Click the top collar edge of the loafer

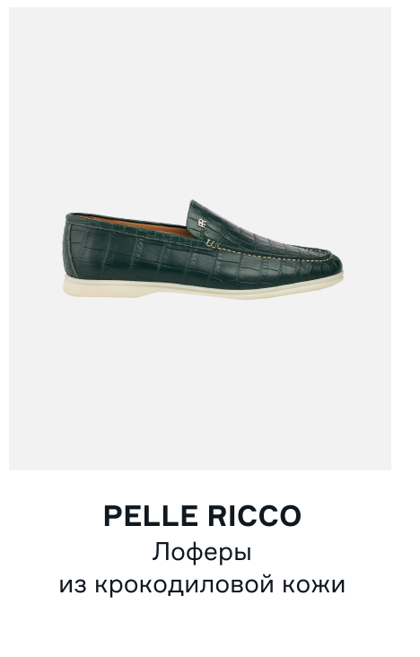click(x=127, y=219)
